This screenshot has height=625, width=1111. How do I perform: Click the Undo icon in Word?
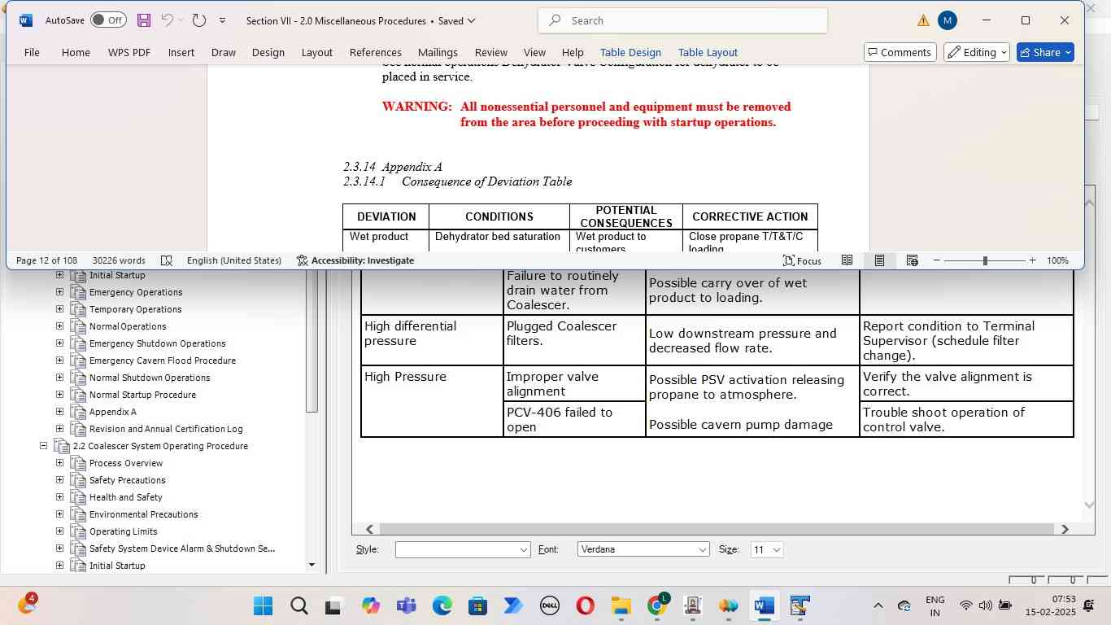point(167,20)
